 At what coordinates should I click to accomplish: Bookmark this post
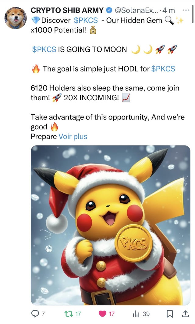(x=169, y=314)
